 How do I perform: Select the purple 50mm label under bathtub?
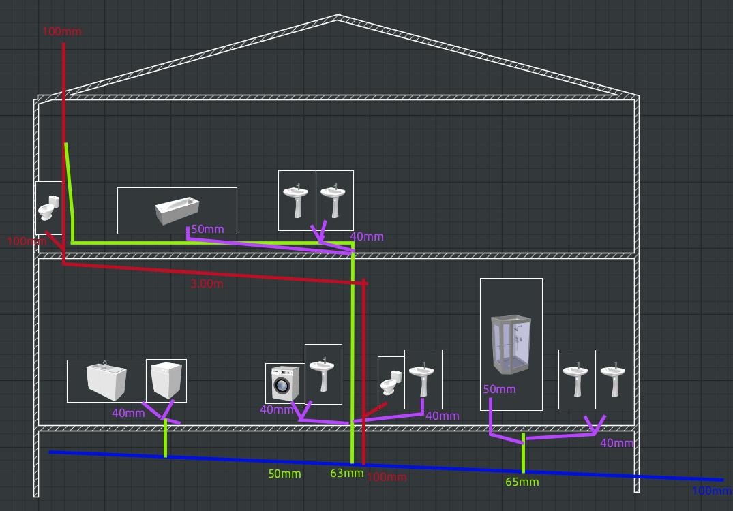[207, 229]
